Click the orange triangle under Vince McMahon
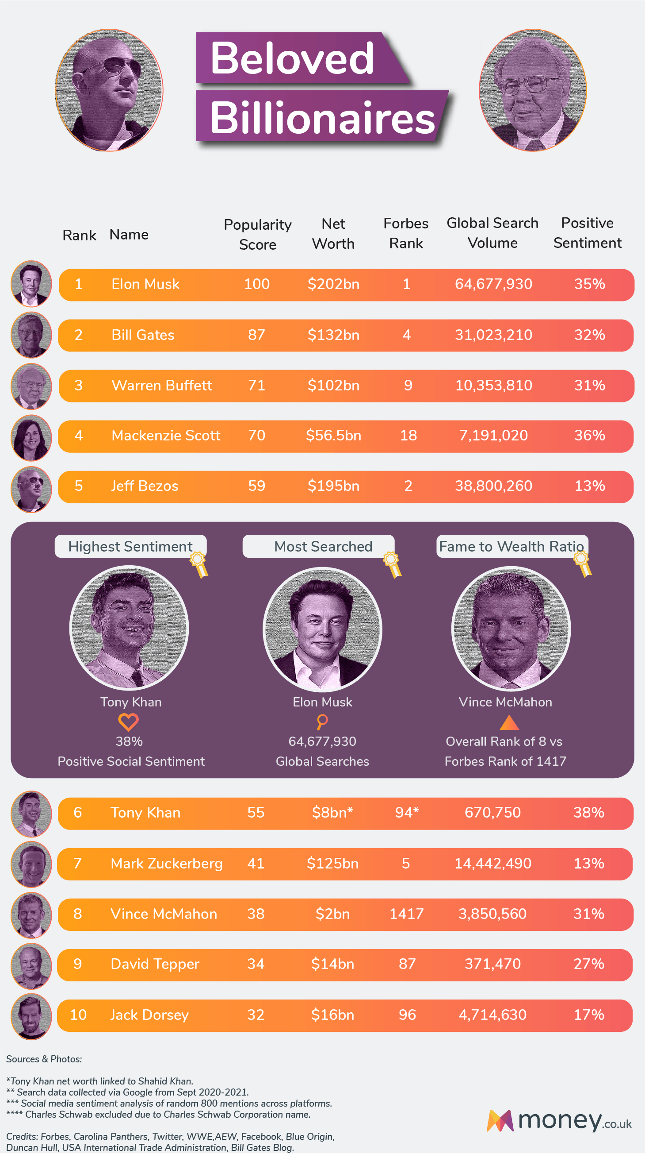This screenshot has height=1154, width=645. (x=509, y=722)
